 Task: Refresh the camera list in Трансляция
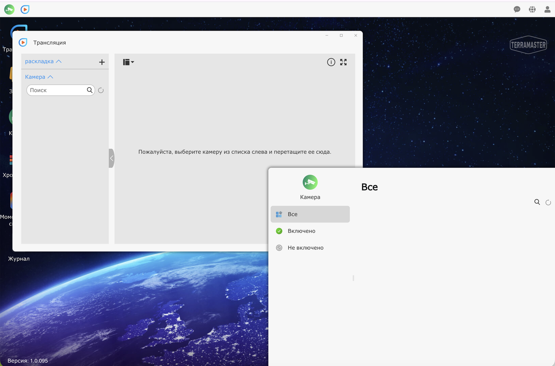point(101,90)
